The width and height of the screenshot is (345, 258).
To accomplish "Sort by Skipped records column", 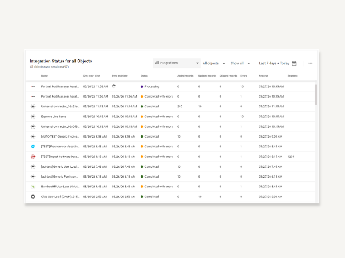I will pyautogui.click(x=228, y=76).
